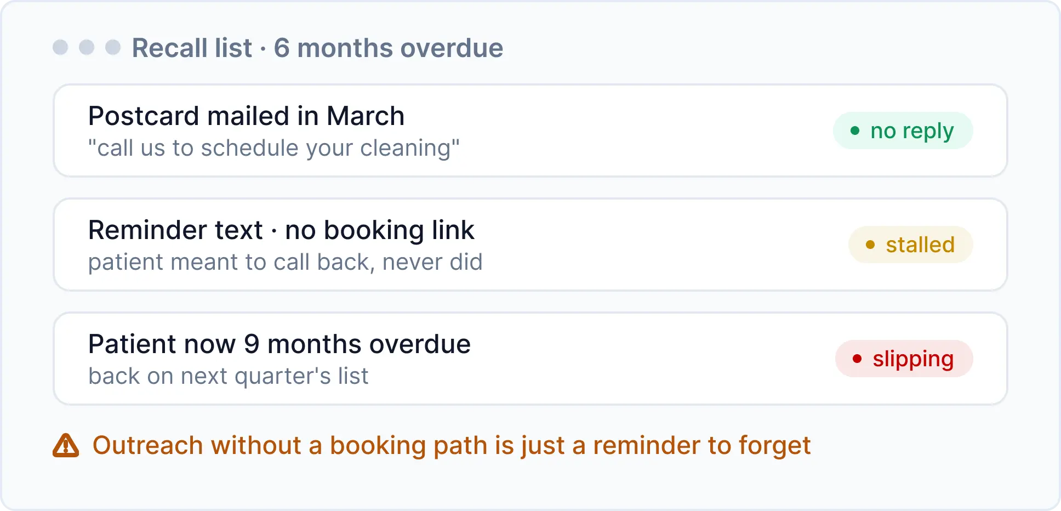Click the "Postcard mailed in March" heading

coord(246,116)
